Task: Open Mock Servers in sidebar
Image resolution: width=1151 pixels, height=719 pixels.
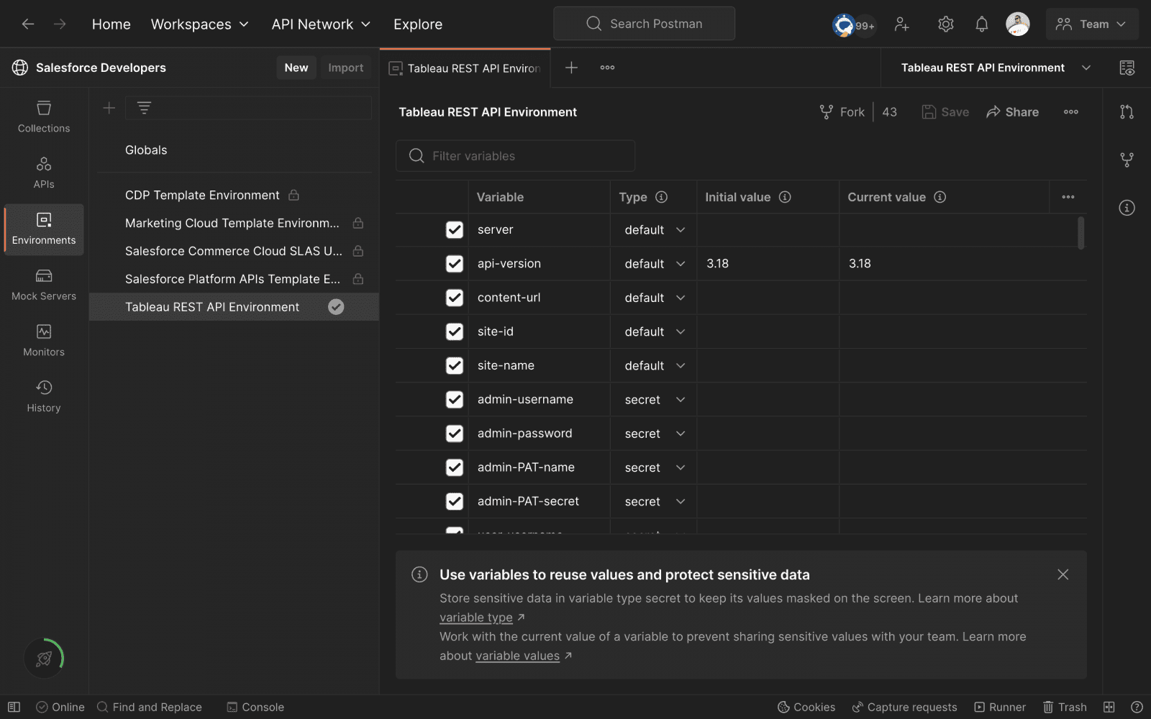Action: click(x=44, y=285)
